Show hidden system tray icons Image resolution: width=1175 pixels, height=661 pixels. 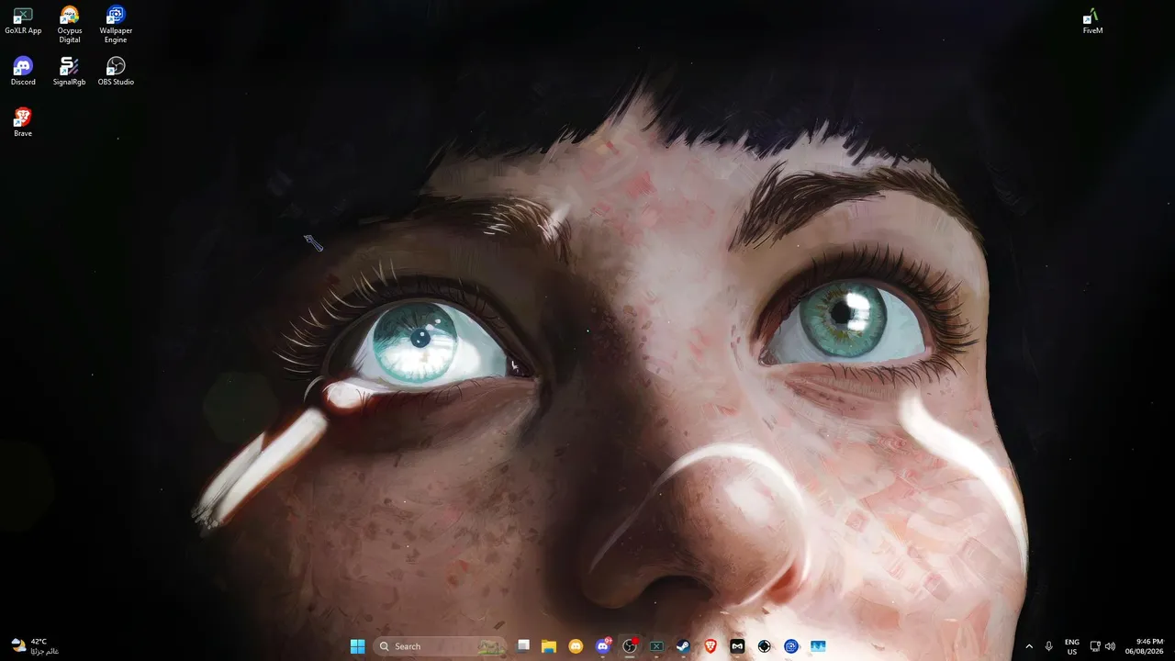point(1028,646)
